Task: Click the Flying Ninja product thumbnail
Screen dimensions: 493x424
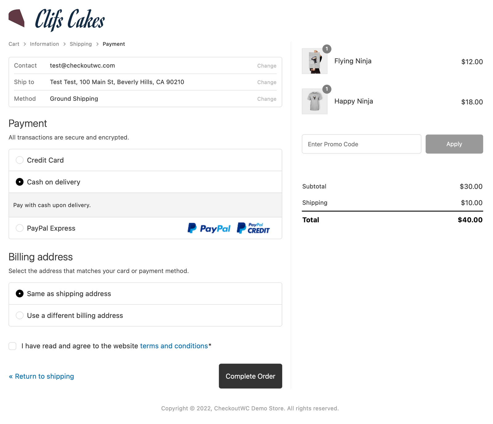Action: pos(314,61)
